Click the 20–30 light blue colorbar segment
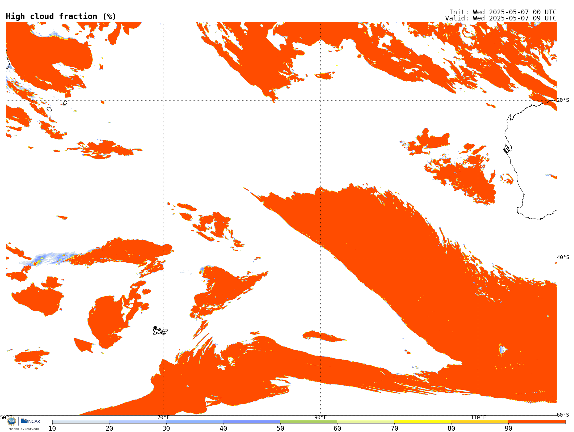The image size is (574, 432). (138, 422)
